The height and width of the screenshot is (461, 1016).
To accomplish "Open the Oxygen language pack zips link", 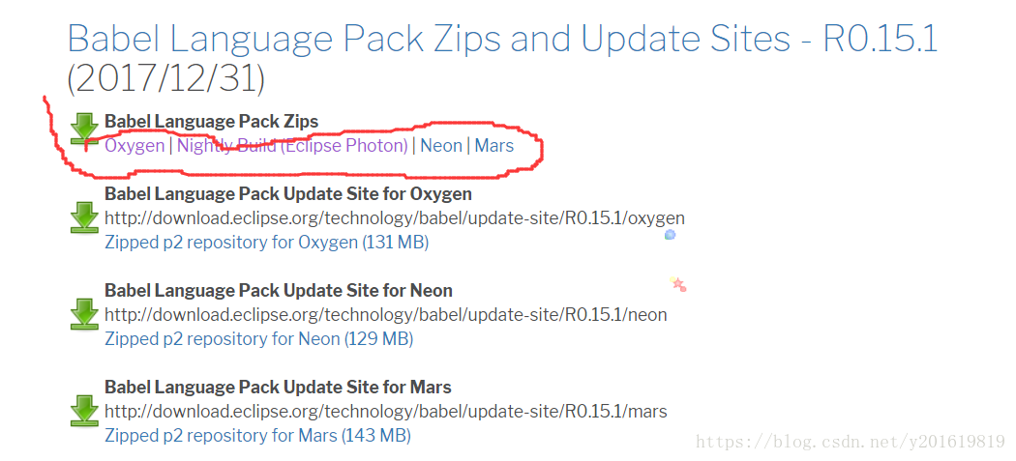I will click(134, 146).
